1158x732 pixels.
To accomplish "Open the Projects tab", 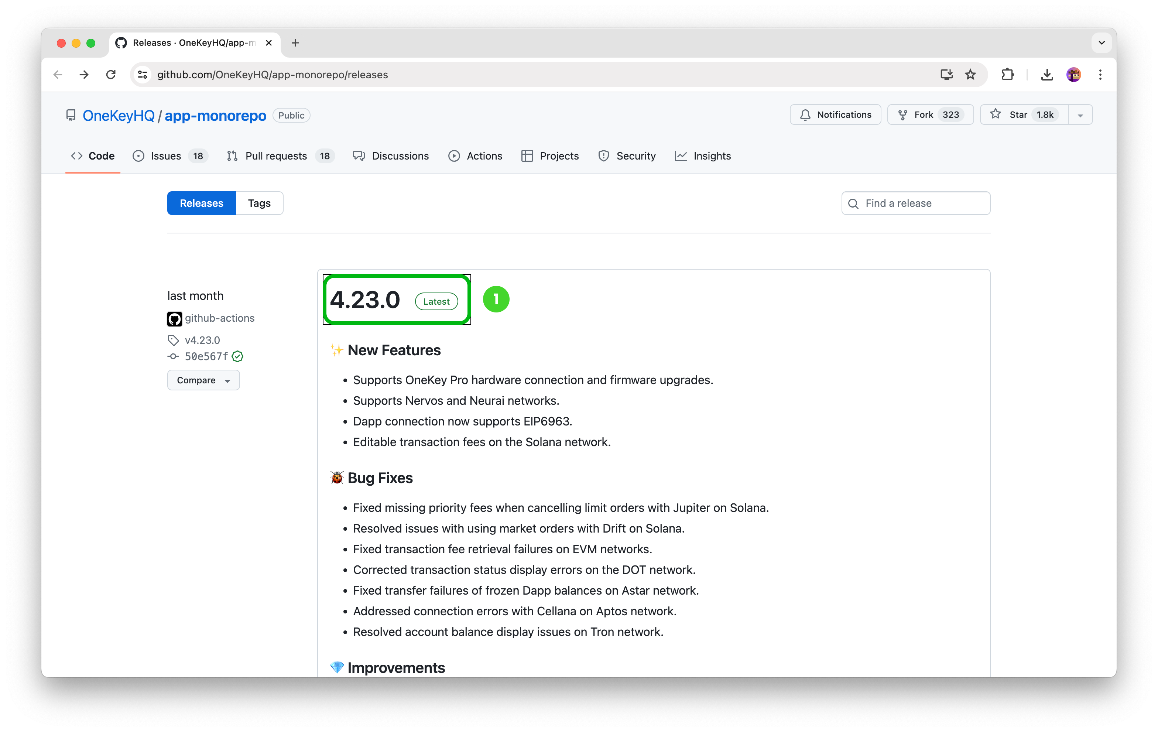I will 550,156.
